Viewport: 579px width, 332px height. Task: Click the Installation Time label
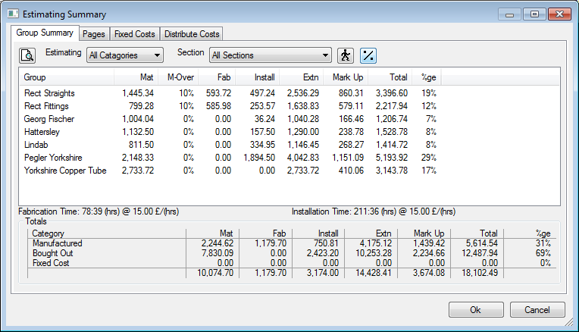(x=374, y=211)
